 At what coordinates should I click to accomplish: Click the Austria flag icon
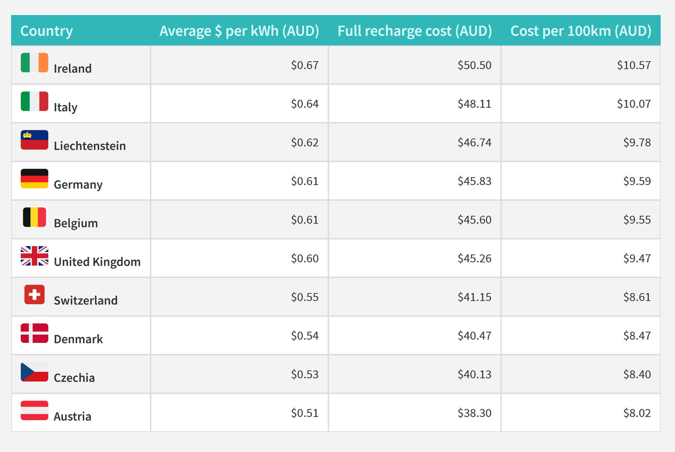pyautogui.click(x=34, y=410)
